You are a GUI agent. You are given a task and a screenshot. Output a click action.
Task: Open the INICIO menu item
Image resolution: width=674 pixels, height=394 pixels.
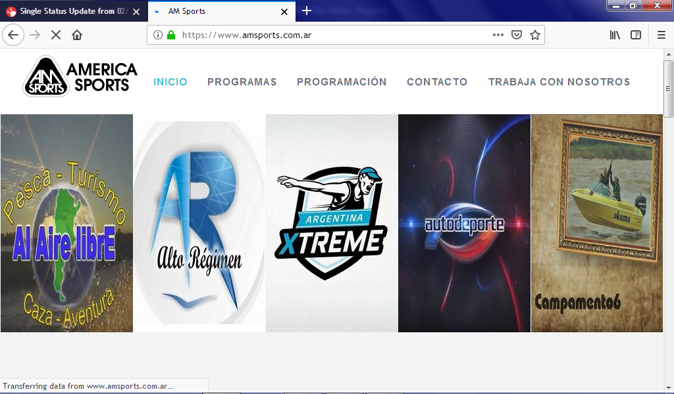[x=170, y=82]
